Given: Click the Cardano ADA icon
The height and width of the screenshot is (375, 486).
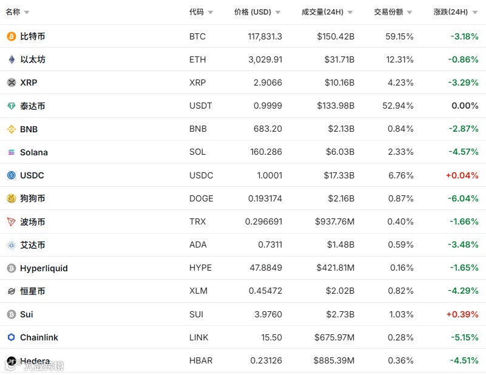Looking at the screenshot, I should pyautogui.click(x=11, y=245).
